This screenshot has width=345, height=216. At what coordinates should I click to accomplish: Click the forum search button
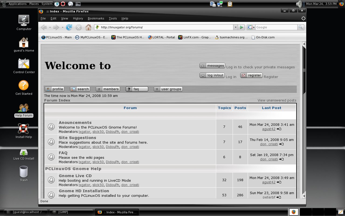coord(80,89)
